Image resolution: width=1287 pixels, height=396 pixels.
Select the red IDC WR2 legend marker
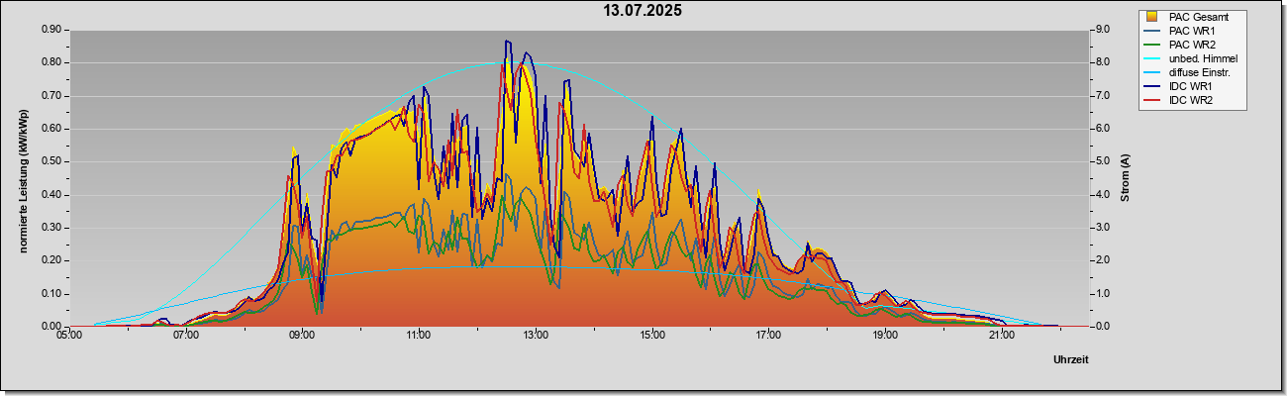(1151, 100)
